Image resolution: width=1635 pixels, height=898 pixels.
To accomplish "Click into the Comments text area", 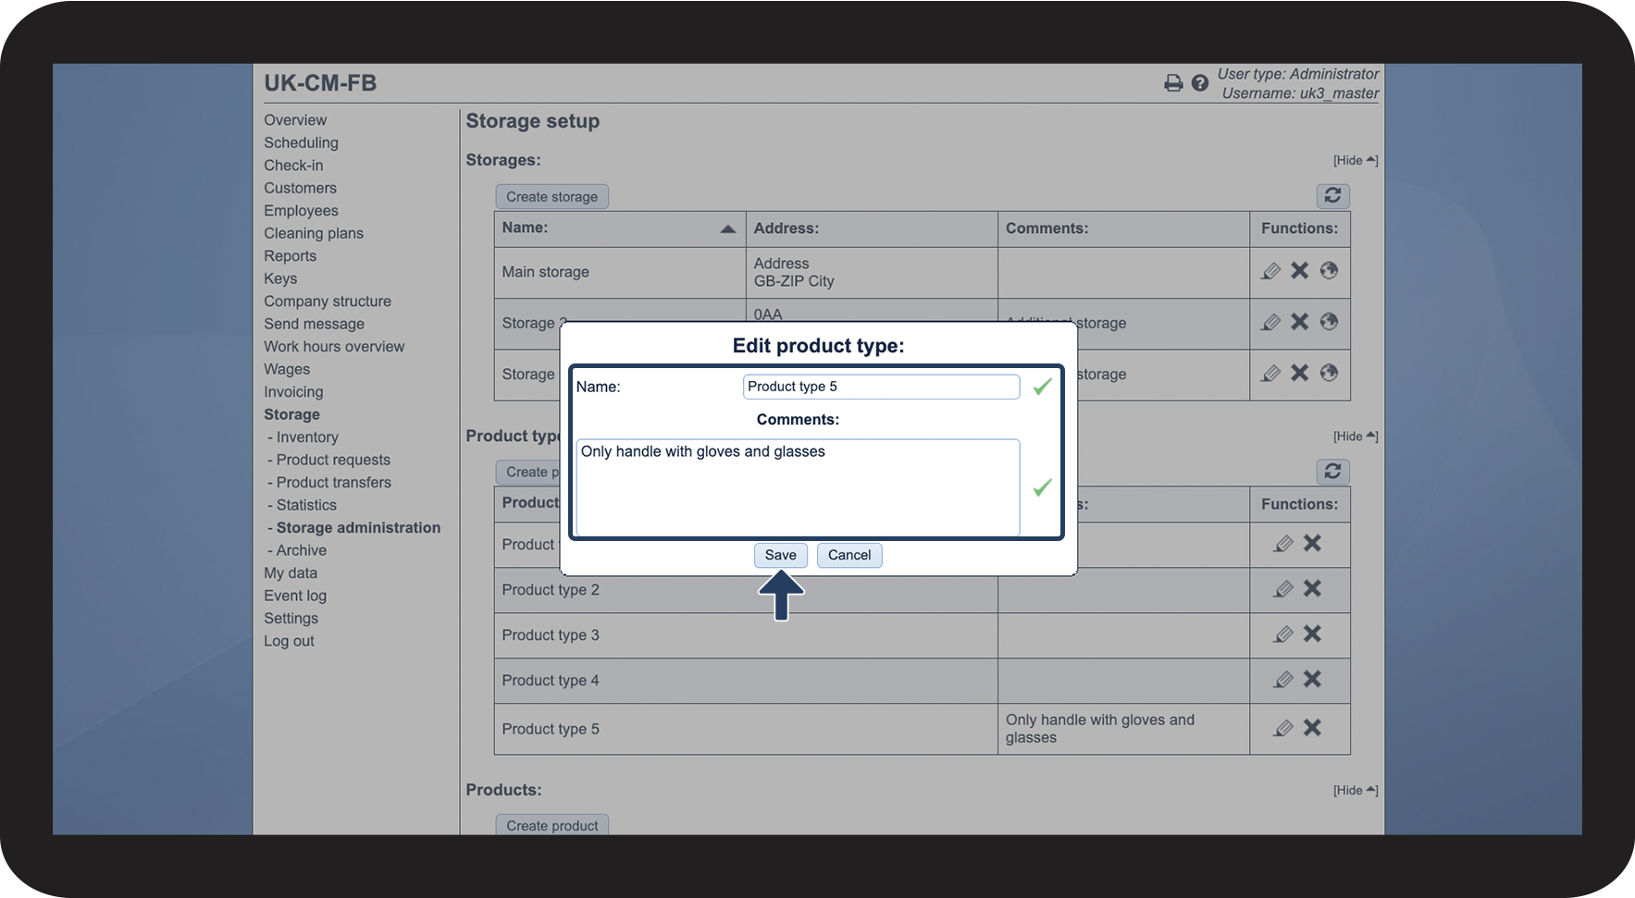I will point(798,487).
